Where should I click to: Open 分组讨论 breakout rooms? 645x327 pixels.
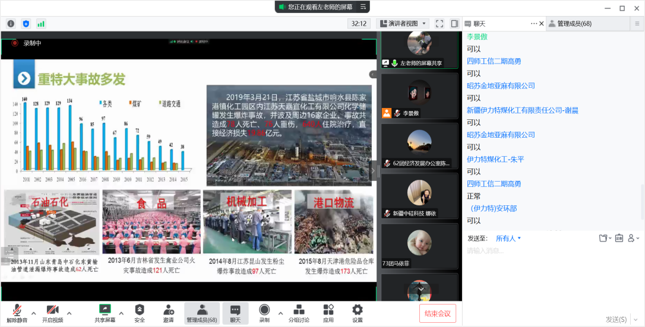pyautogui.click(x=299, y=310)
